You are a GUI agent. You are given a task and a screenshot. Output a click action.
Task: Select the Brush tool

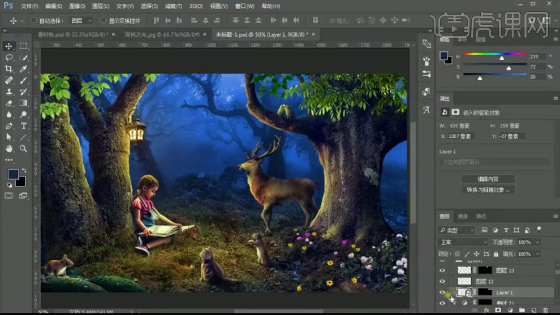pyautogui.click(x=23, y=80)
